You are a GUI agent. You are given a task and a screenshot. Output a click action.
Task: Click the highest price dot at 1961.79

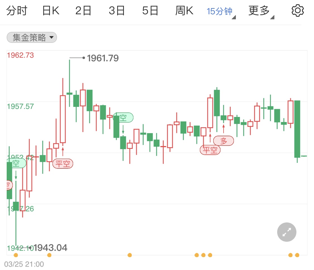pyautogui.click(x=84, y=58)
